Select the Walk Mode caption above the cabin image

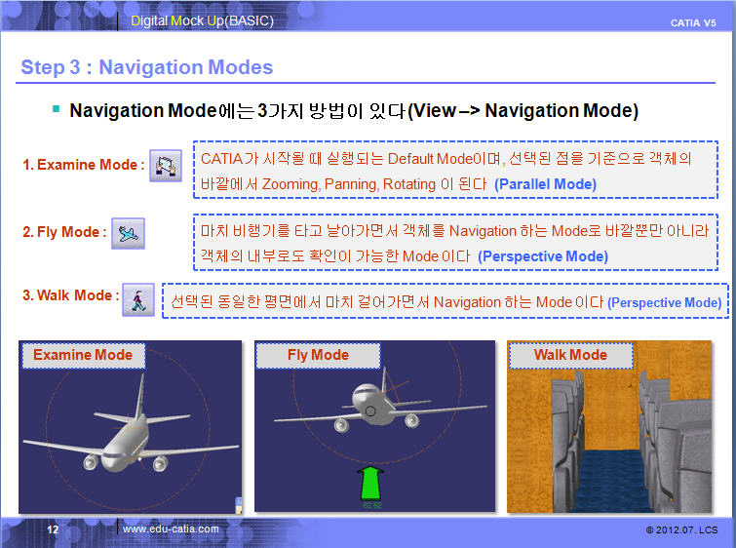570,355
